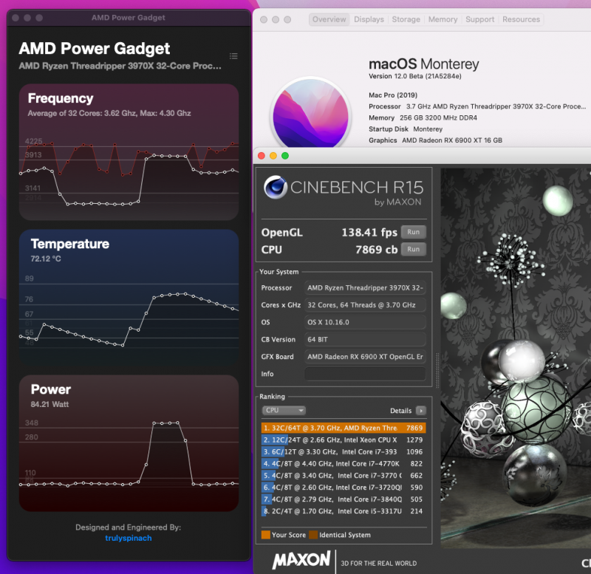Image resolution: width=591 pixels, height=574 pixels.
Task: Click the Info input field
Action: (365, 374)
